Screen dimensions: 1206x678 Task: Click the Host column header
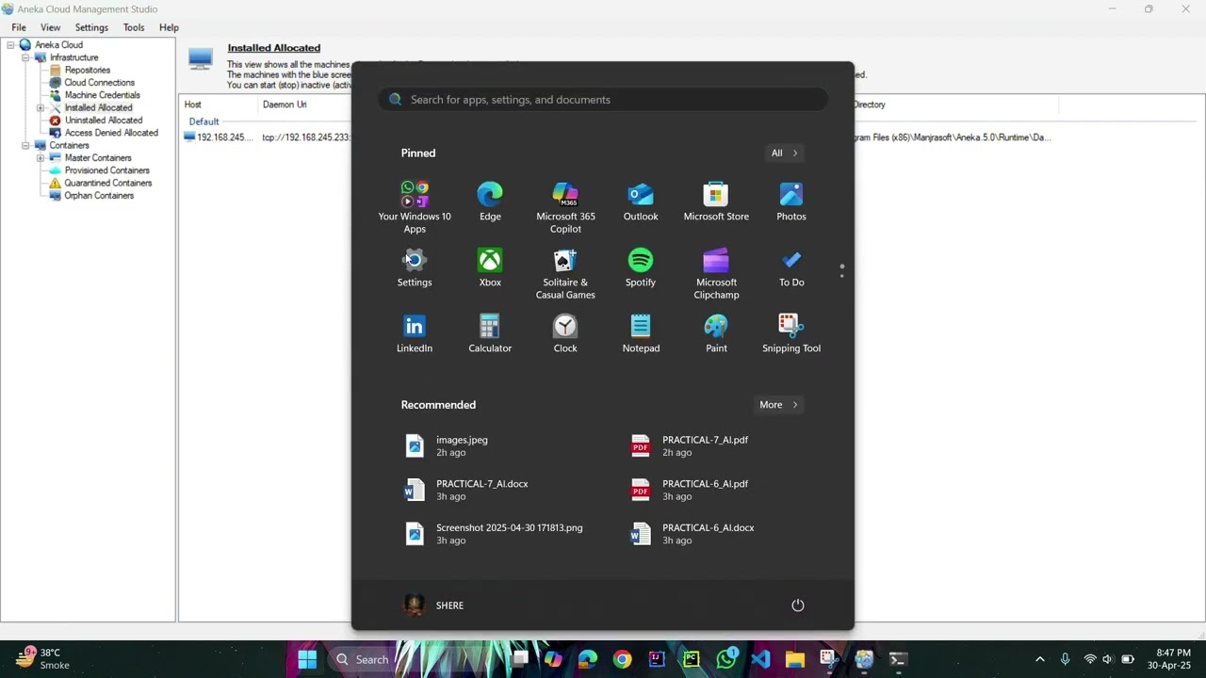click(219, 105)
